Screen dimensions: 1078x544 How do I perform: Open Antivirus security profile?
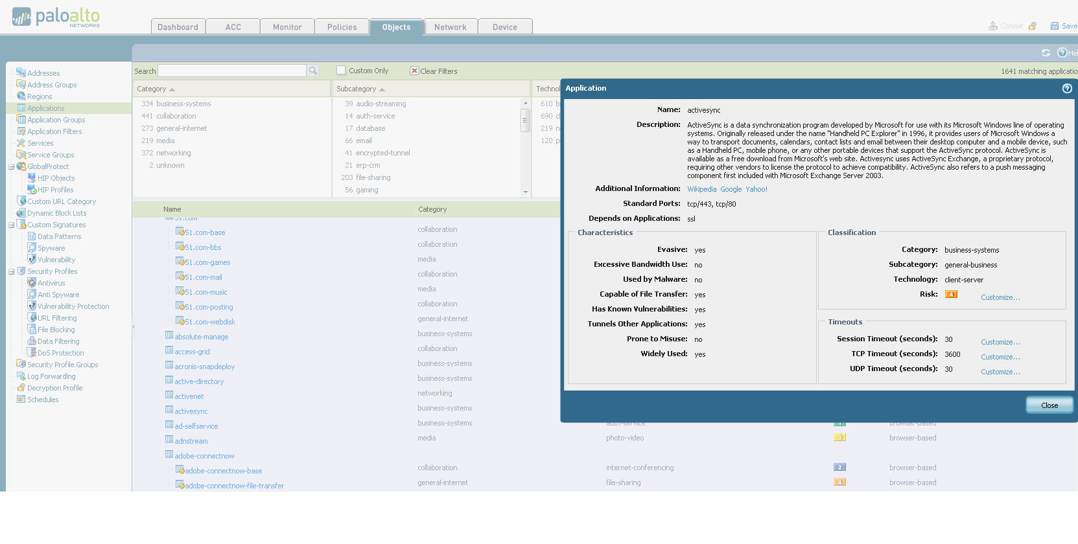pyautogui.click(x=51, y=283)
